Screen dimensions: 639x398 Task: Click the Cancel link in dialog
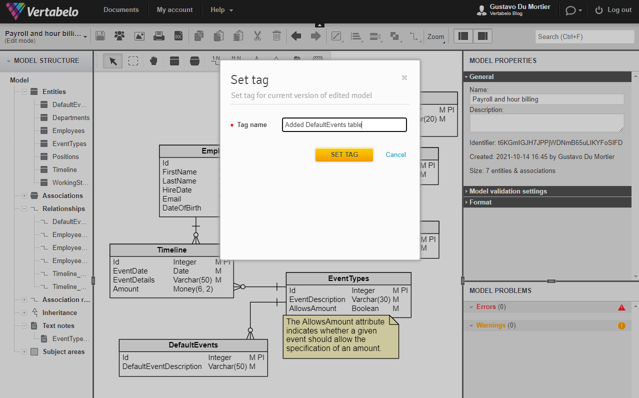(x=396, y=155)
